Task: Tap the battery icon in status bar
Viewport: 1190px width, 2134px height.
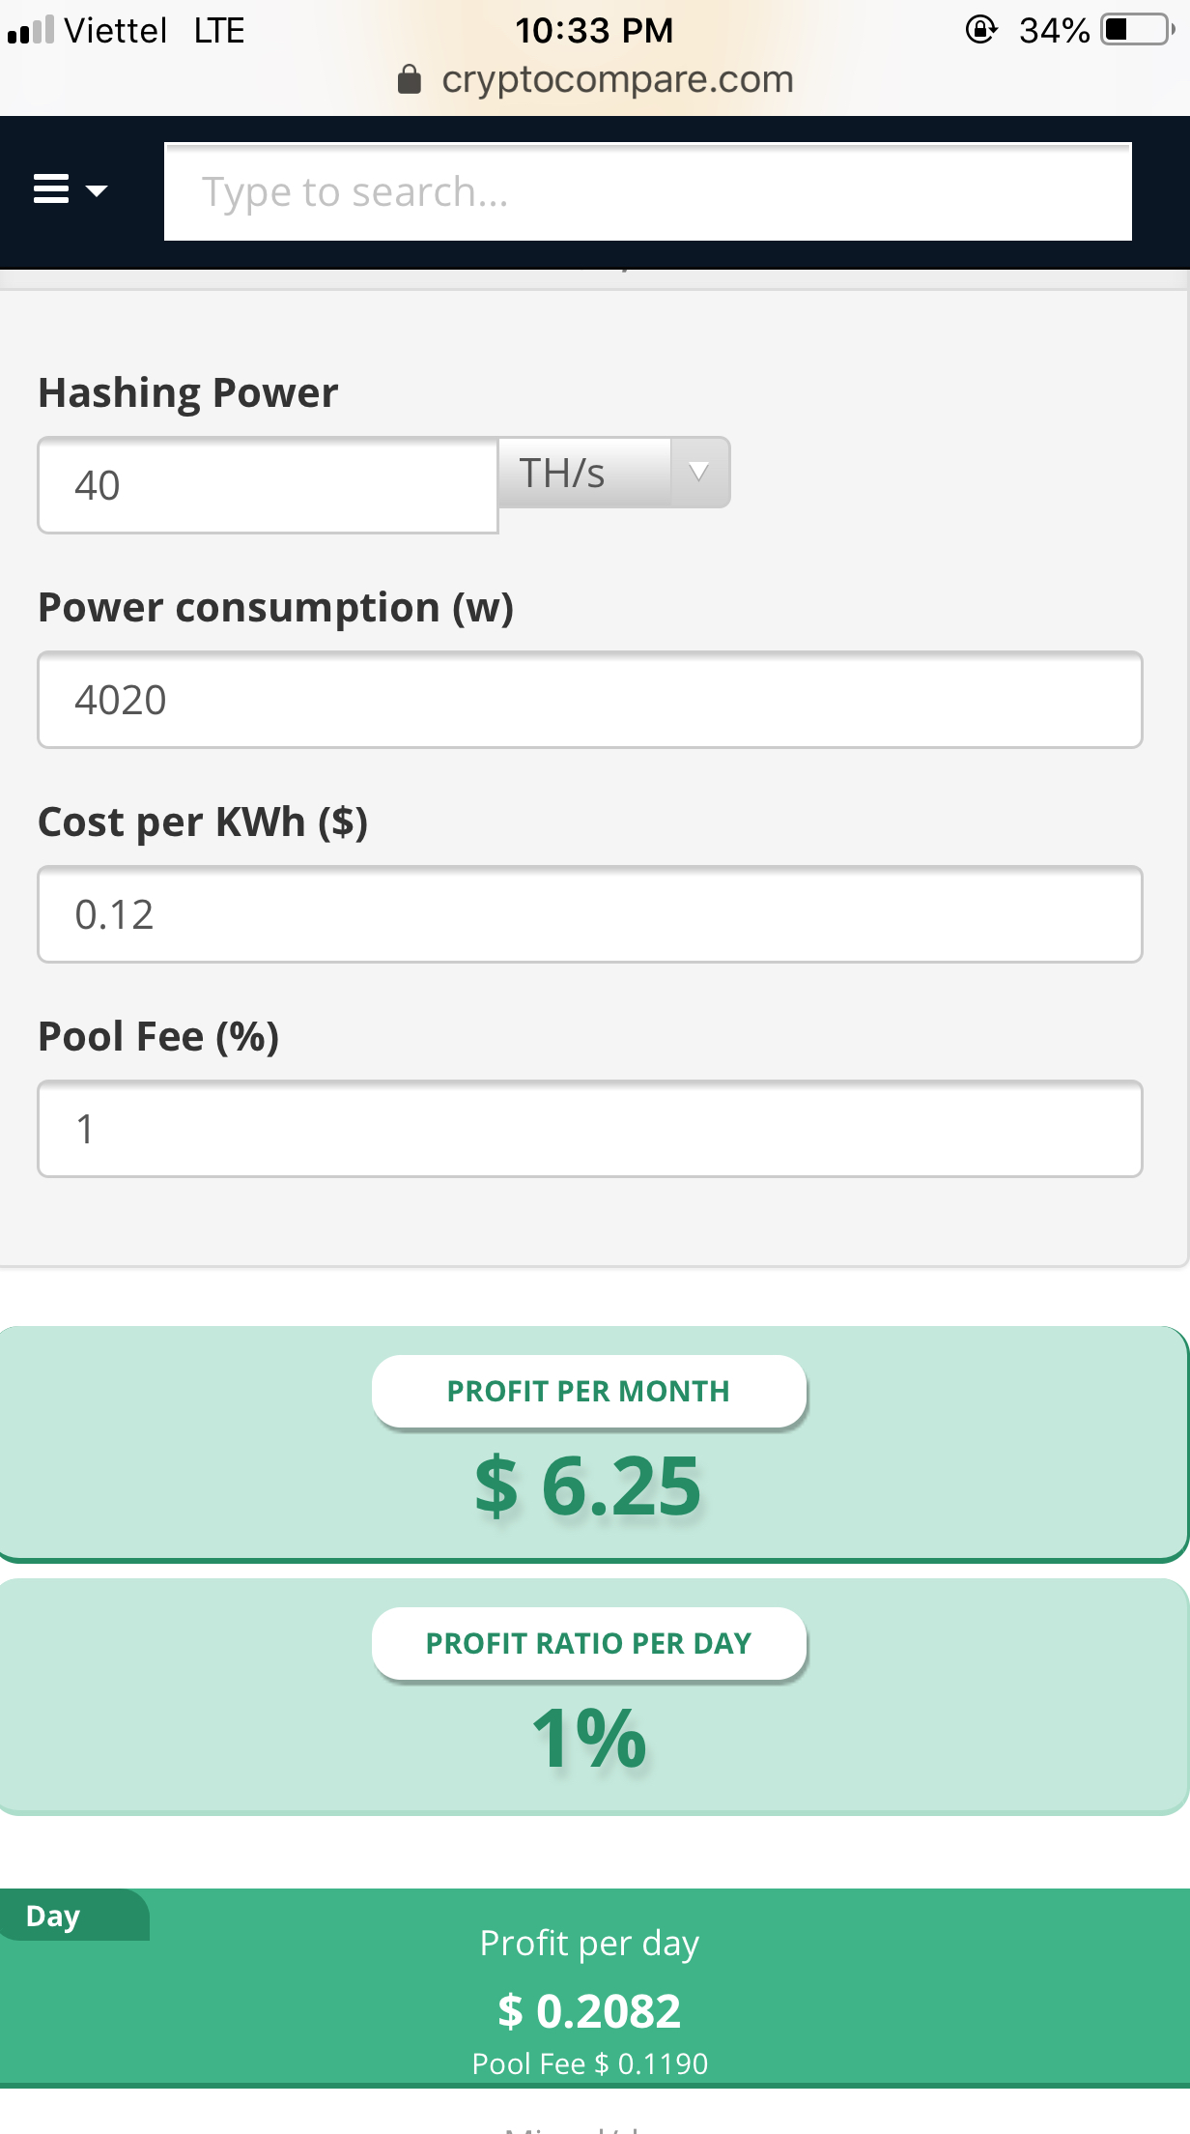Action: 1137,30
